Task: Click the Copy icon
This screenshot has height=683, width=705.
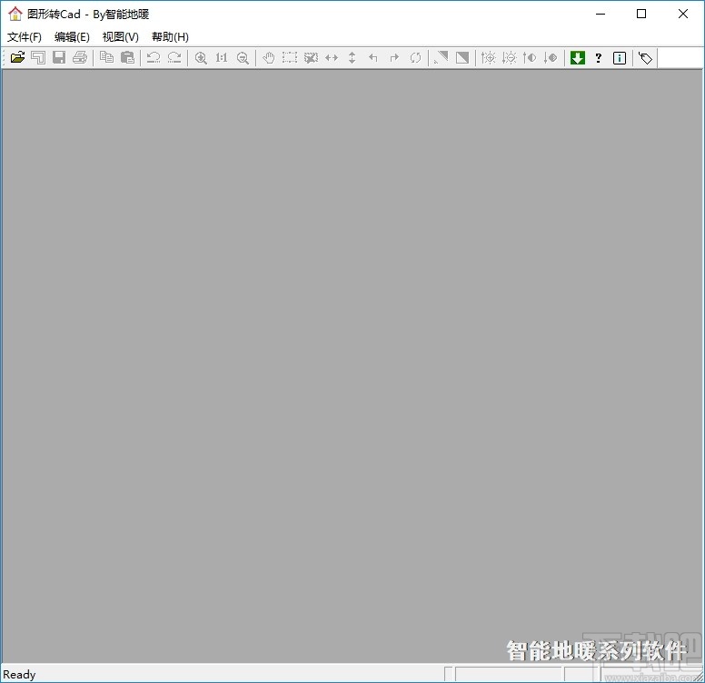Action: pyautogui.click(x=106, y=57)
